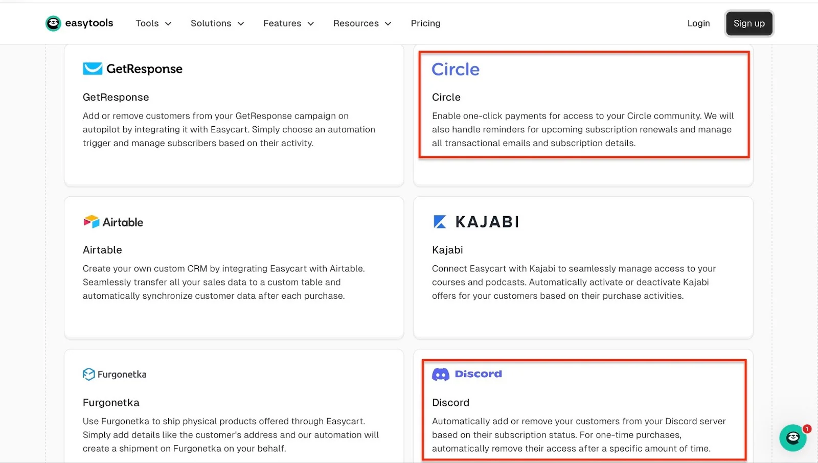Select the GetResponse card heading
Image resolution: width=818 pixels, height=463 pixels.
coord(116,97)
